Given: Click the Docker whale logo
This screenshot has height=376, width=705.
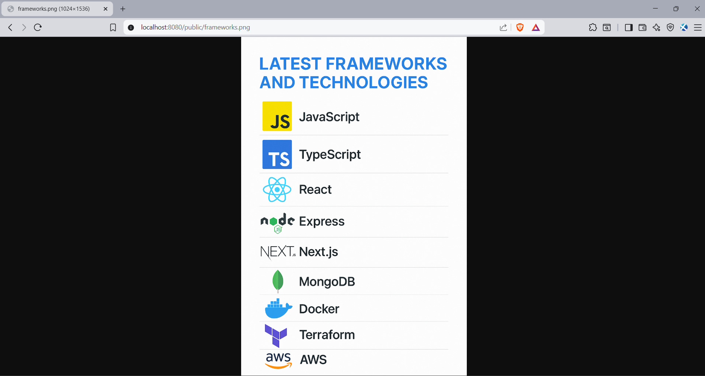Looking at the screenshot, I should click(x=278, y=308).
